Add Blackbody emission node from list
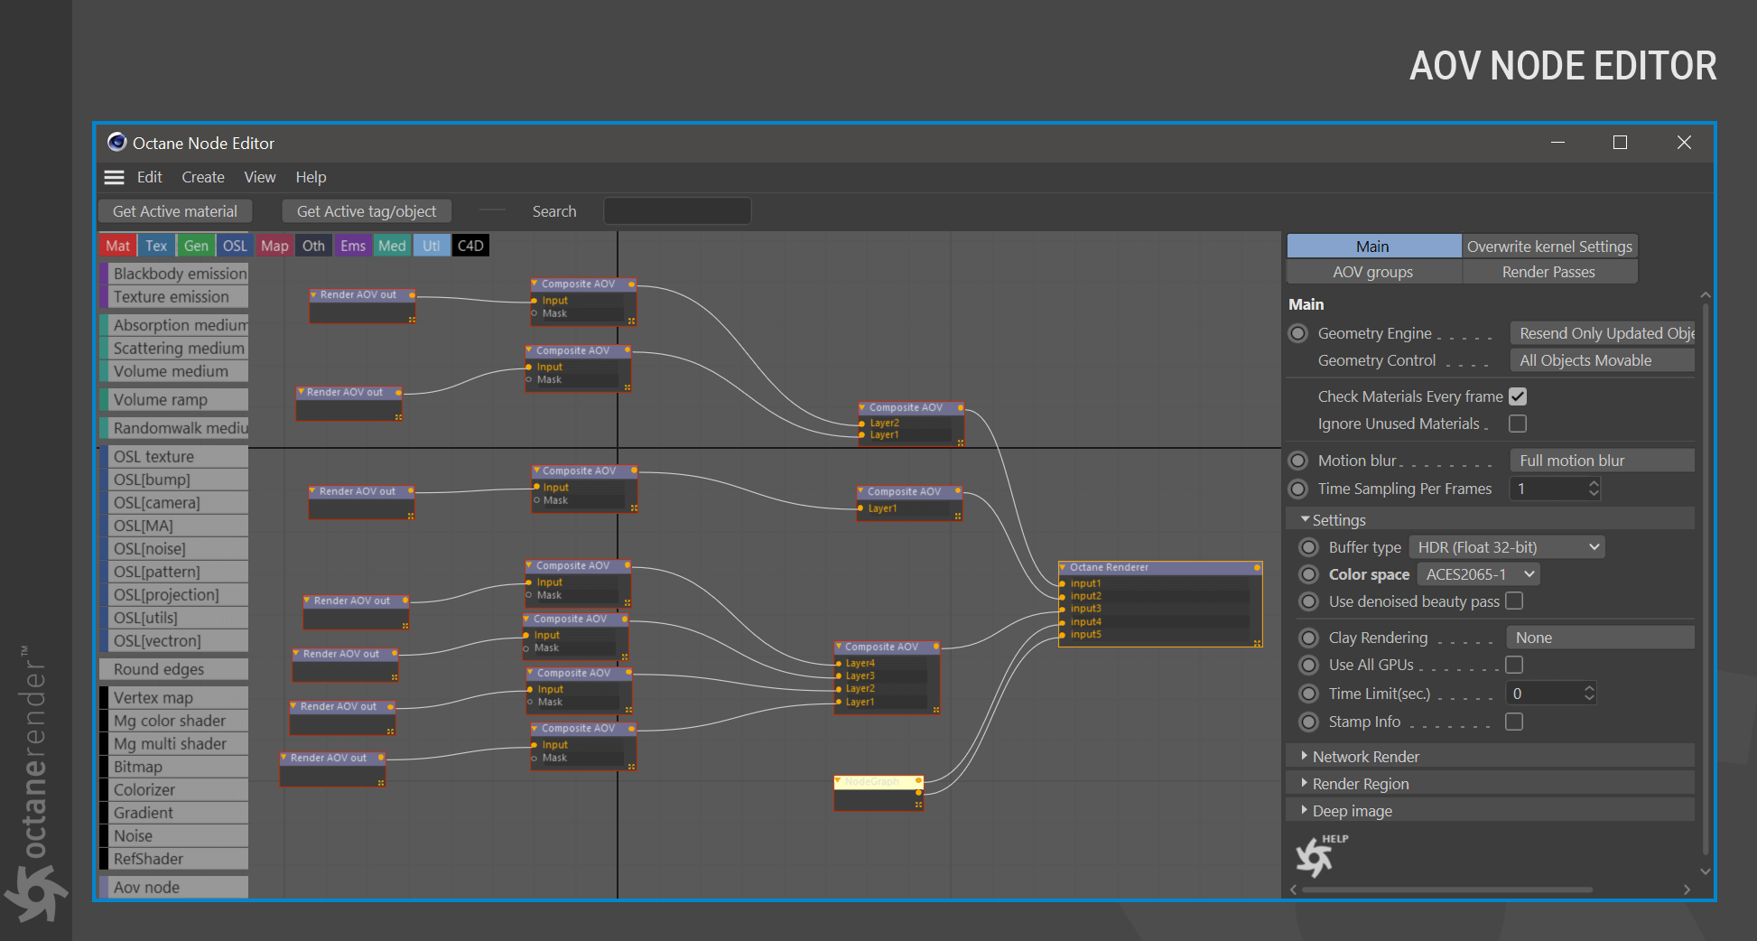Viewport: 1757px width, 941px height. [x=174, y=273]
